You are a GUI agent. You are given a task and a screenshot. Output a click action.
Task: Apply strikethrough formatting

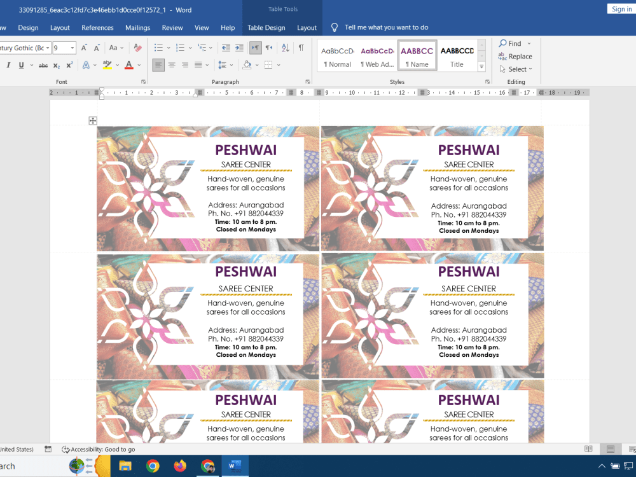pyautogui.click(x=43, y=66)
